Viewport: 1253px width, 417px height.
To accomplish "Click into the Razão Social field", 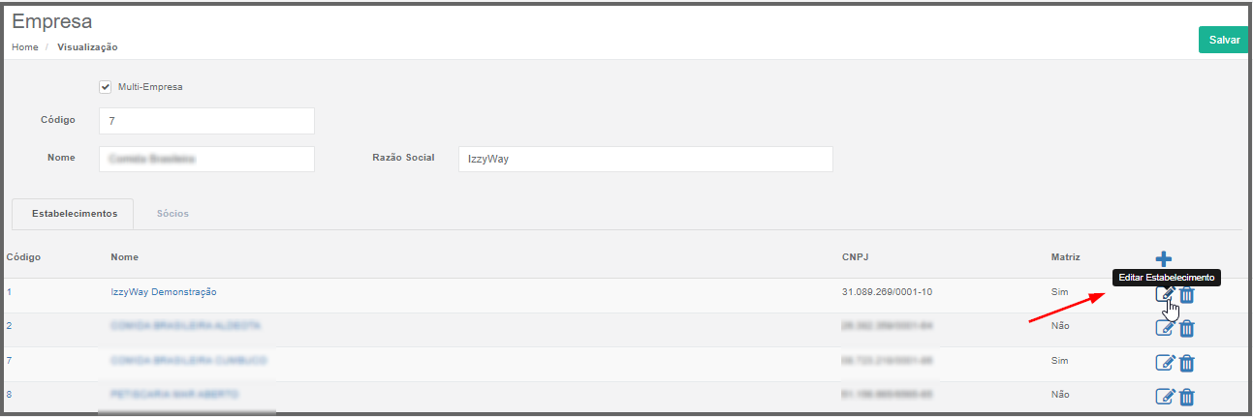I will tap(645, 160).
